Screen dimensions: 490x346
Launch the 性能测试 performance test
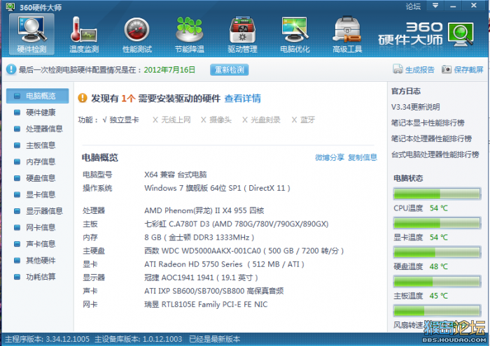(137, 34)
